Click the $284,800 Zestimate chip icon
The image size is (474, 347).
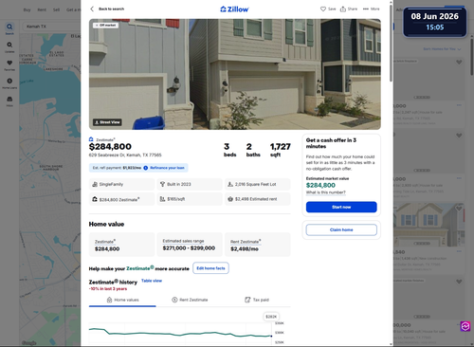point(95,199)
